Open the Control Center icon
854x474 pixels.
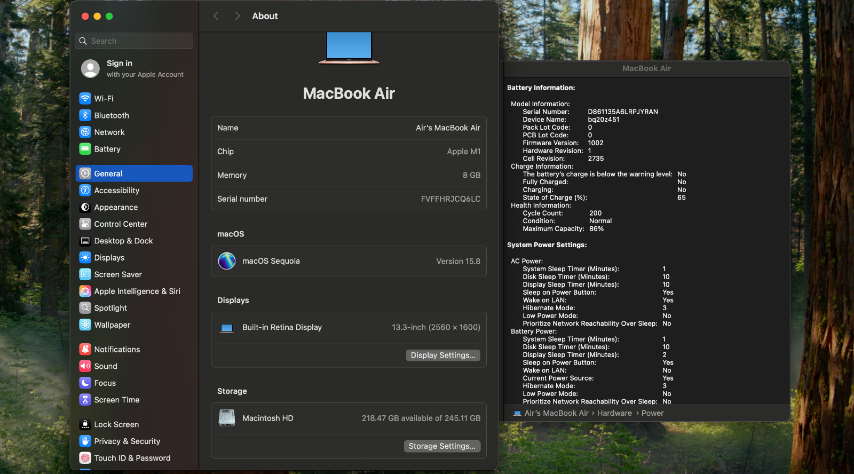85,224
